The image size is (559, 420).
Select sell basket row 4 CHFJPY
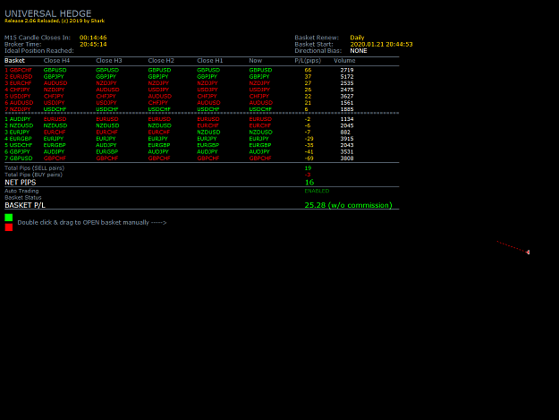(x=18, y=90)
